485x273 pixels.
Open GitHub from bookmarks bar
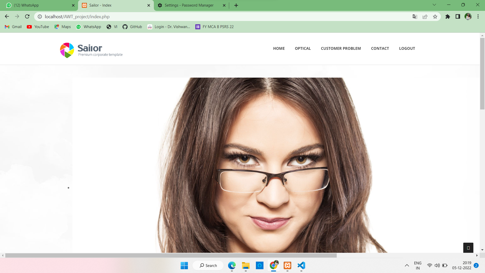[132, 27]
